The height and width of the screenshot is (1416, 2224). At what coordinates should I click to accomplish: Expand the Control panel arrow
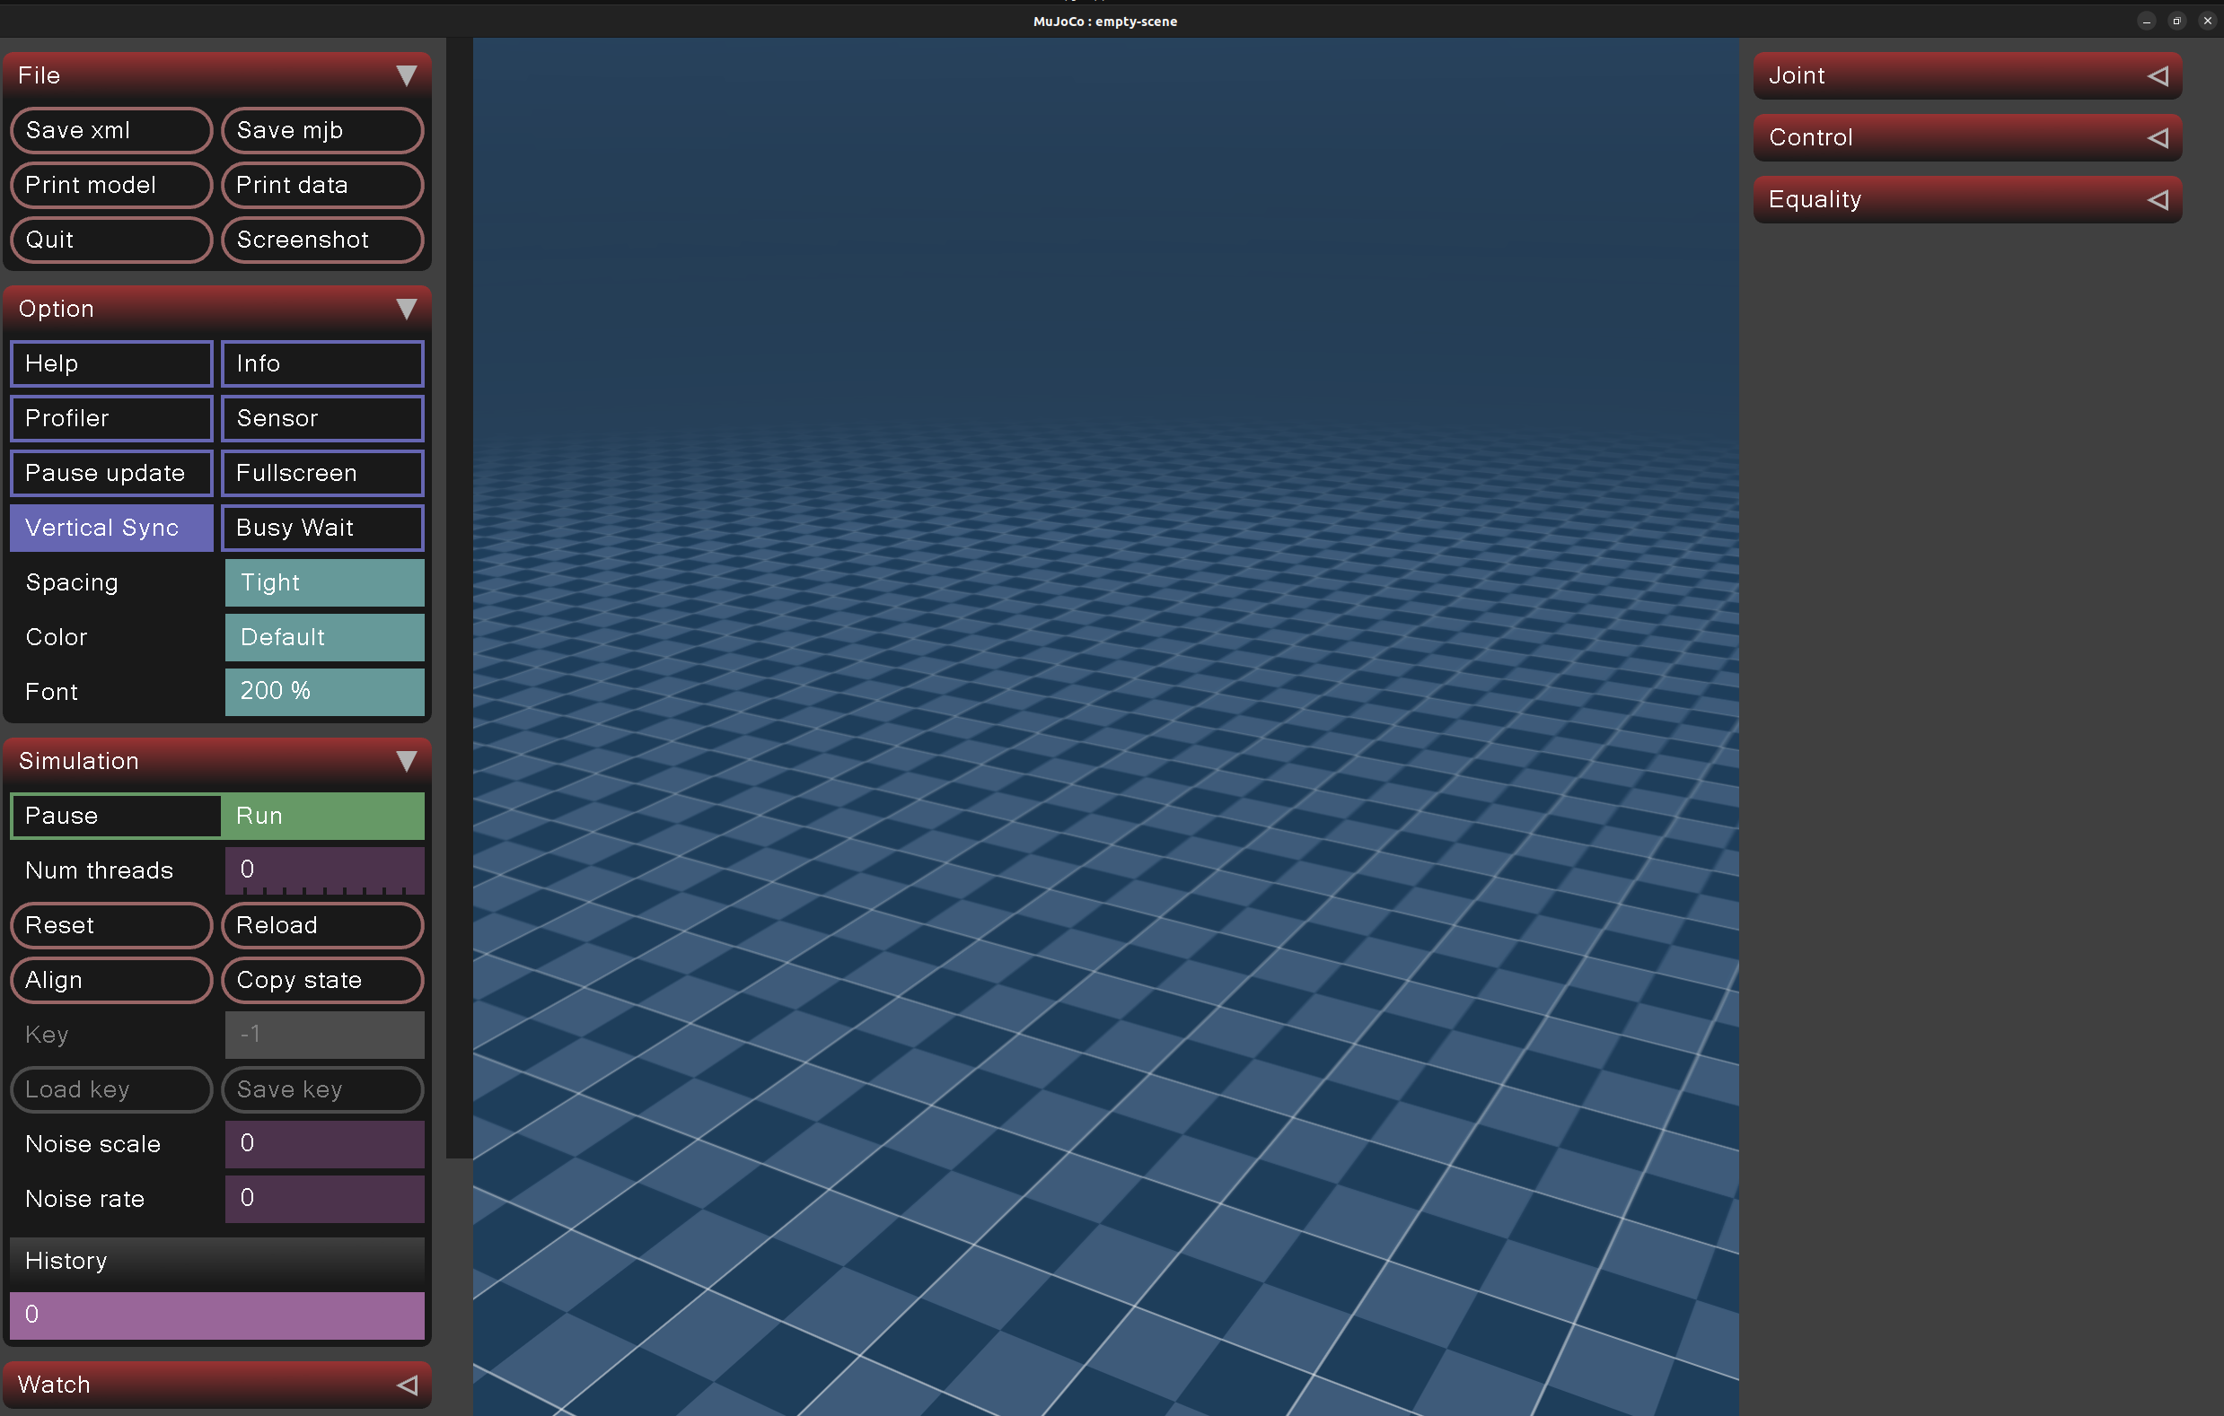(x=2158, y=137)
